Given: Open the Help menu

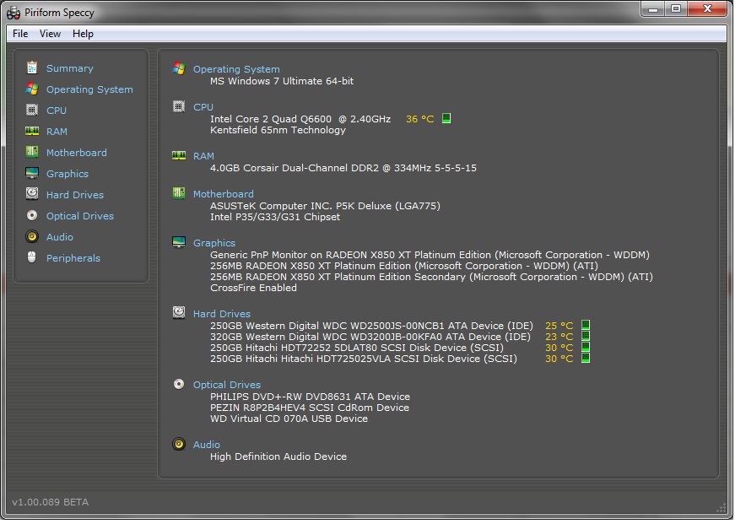Looking at the screenshot, I should [x=83, y=34].
